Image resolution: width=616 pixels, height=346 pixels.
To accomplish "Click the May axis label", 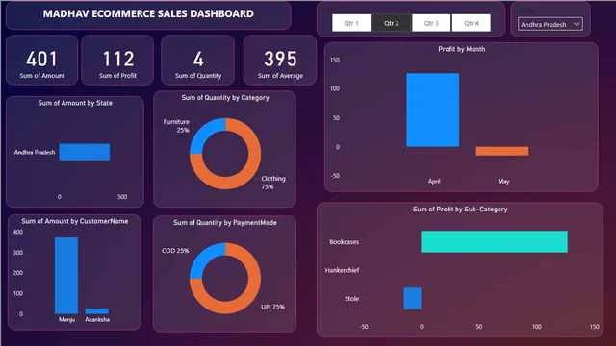I will [x=503, y=181].
